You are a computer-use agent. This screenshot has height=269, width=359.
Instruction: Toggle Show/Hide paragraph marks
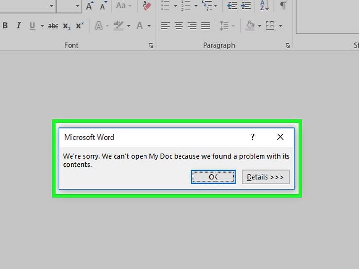[283, 6]
